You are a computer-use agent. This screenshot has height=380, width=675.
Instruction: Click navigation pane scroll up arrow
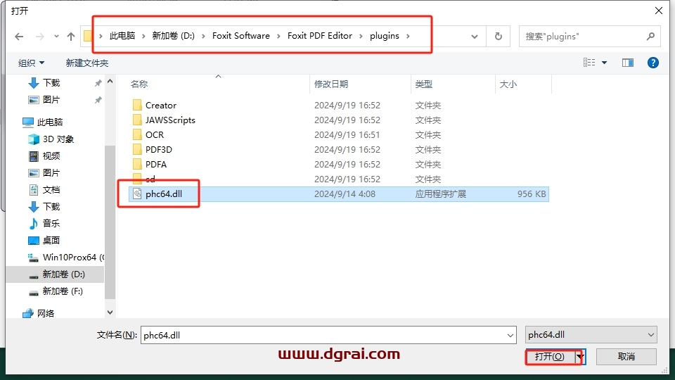110,81
